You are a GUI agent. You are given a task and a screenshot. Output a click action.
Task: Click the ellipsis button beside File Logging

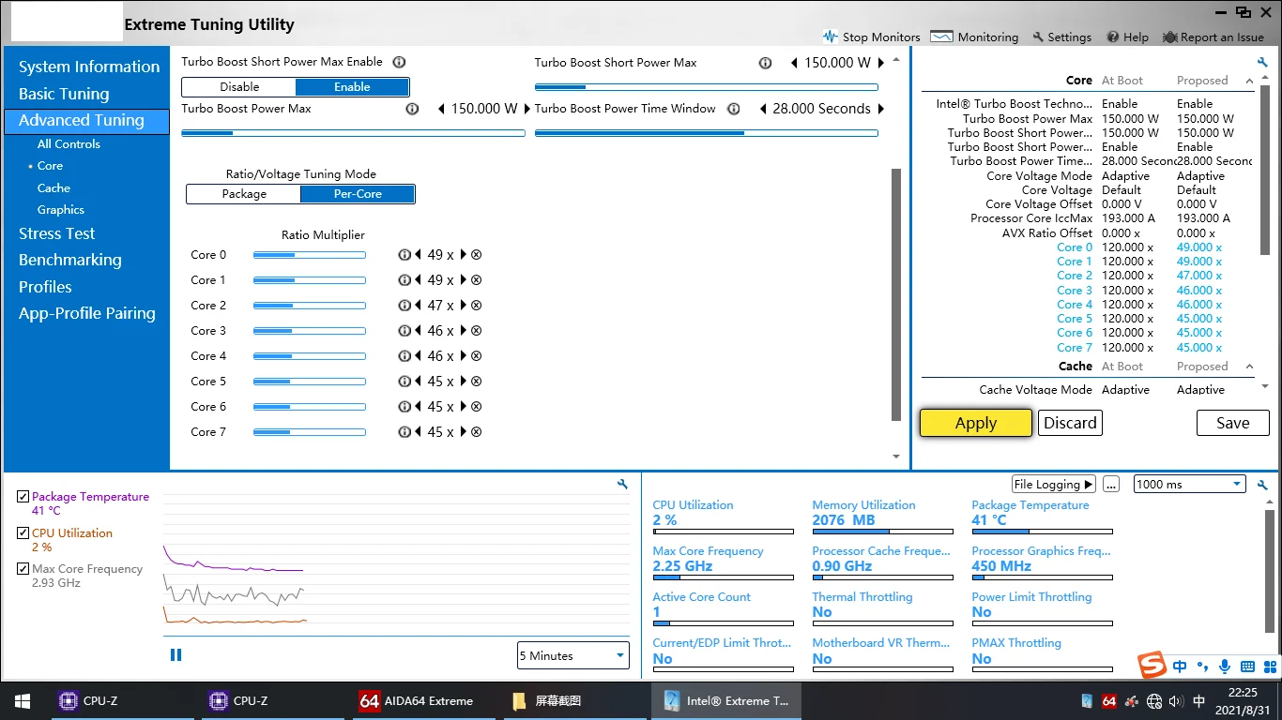(x=1111, y=484)
